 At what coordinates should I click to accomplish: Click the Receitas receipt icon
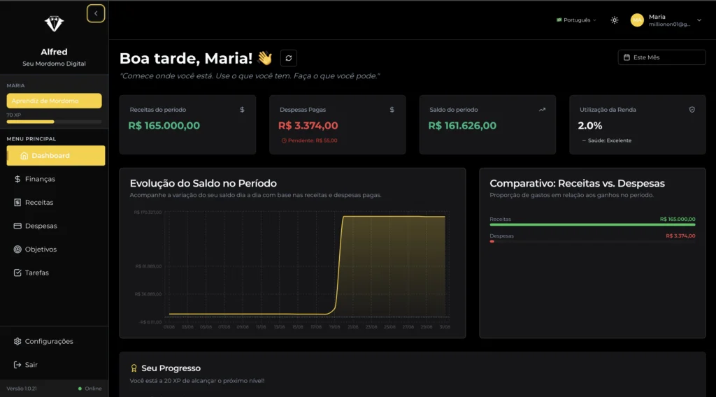click(17, 202)
